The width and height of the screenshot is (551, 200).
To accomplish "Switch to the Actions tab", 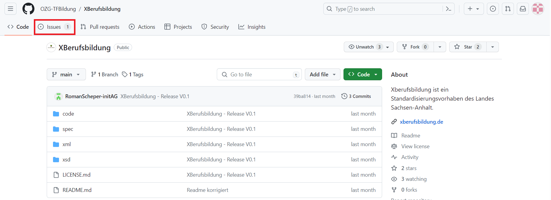I will [x=142, y=27].
